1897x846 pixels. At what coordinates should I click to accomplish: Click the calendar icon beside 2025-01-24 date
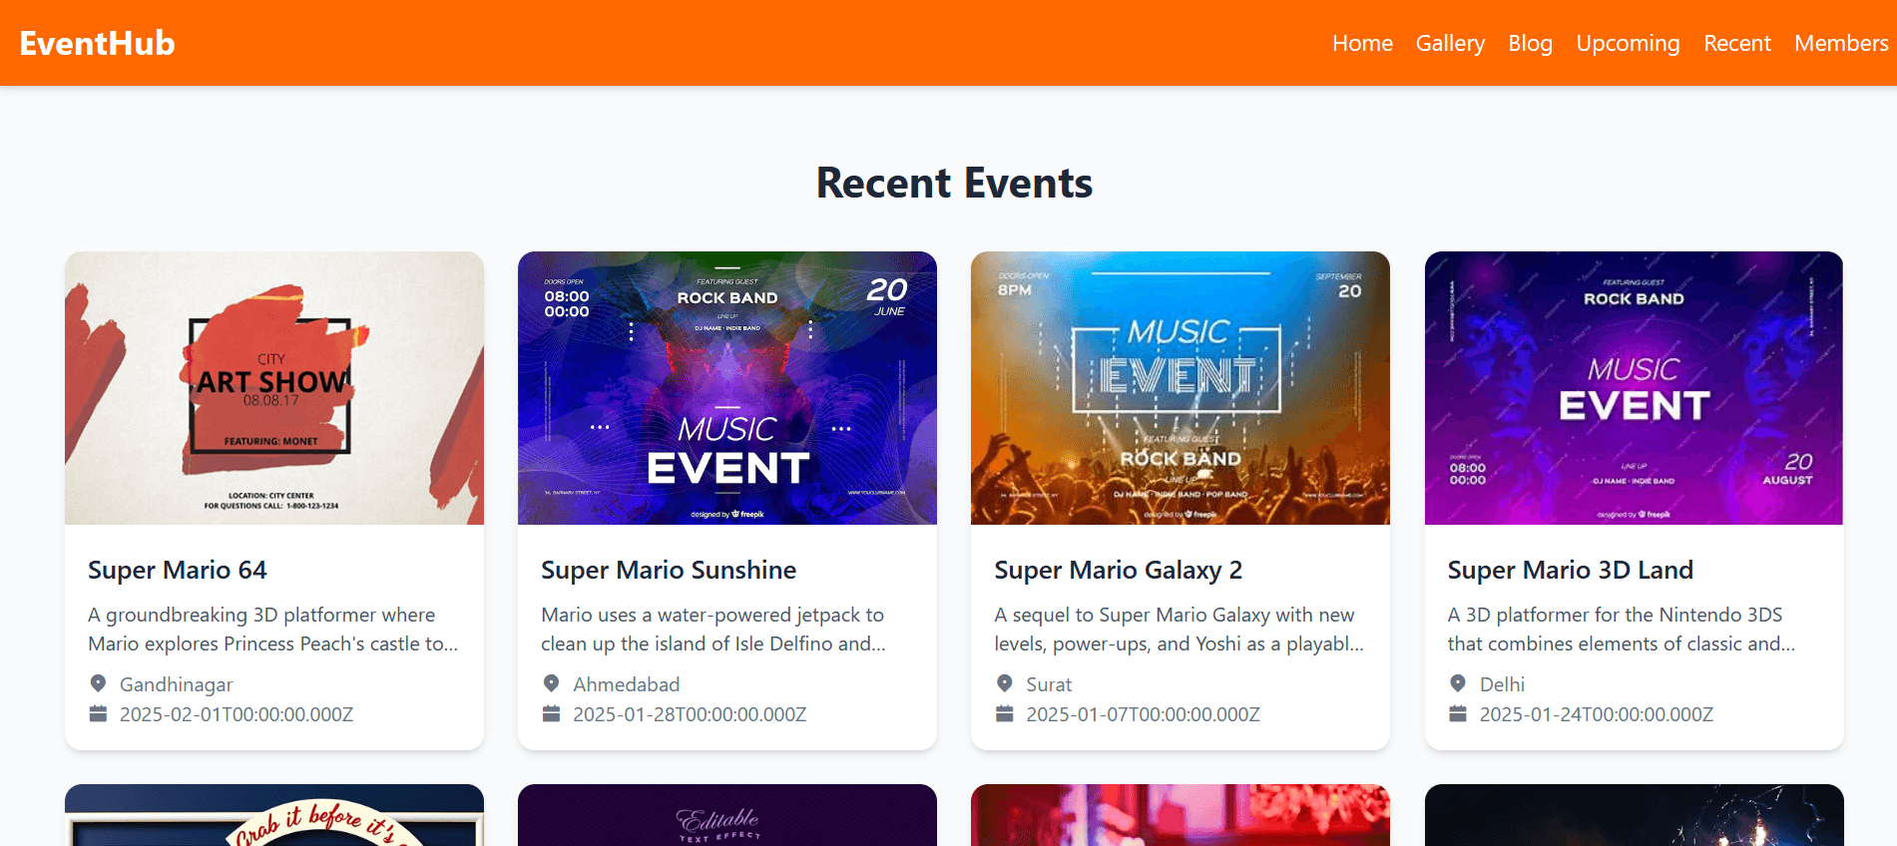click(x=1458, y=713)
